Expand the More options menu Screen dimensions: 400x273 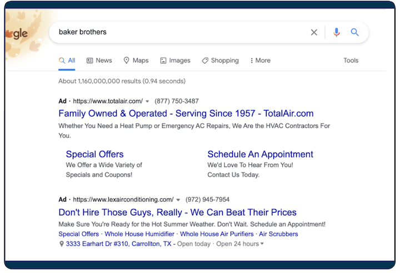[260, 60]
